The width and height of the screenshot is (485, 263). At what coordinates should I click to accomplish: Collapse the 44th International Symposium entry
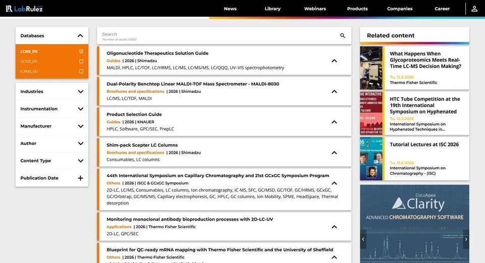[x=334, y=183]
